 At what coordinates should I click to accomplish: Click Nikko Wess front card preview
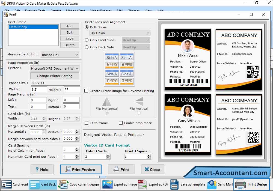[x=188, y=59]
